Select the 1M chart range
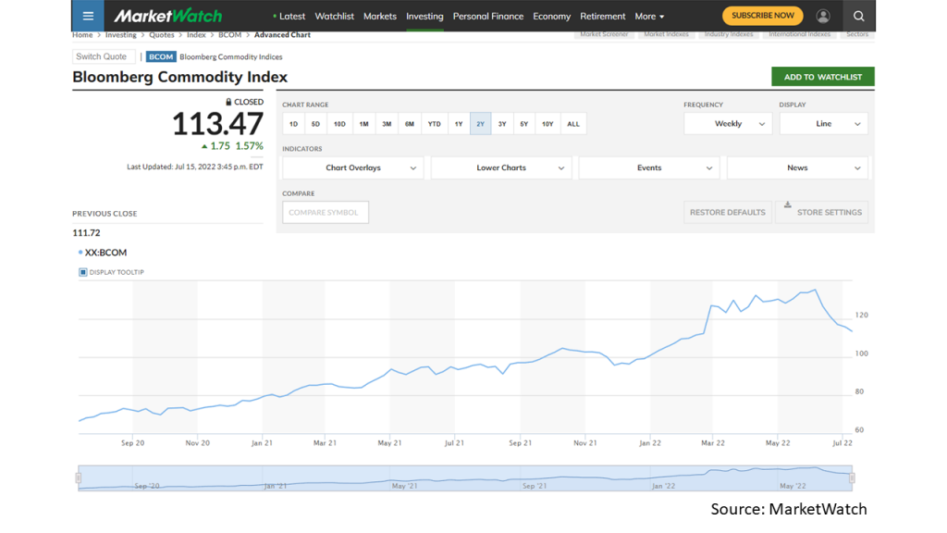The height and width of the screenshot is (533, 947). pos(363,124)
